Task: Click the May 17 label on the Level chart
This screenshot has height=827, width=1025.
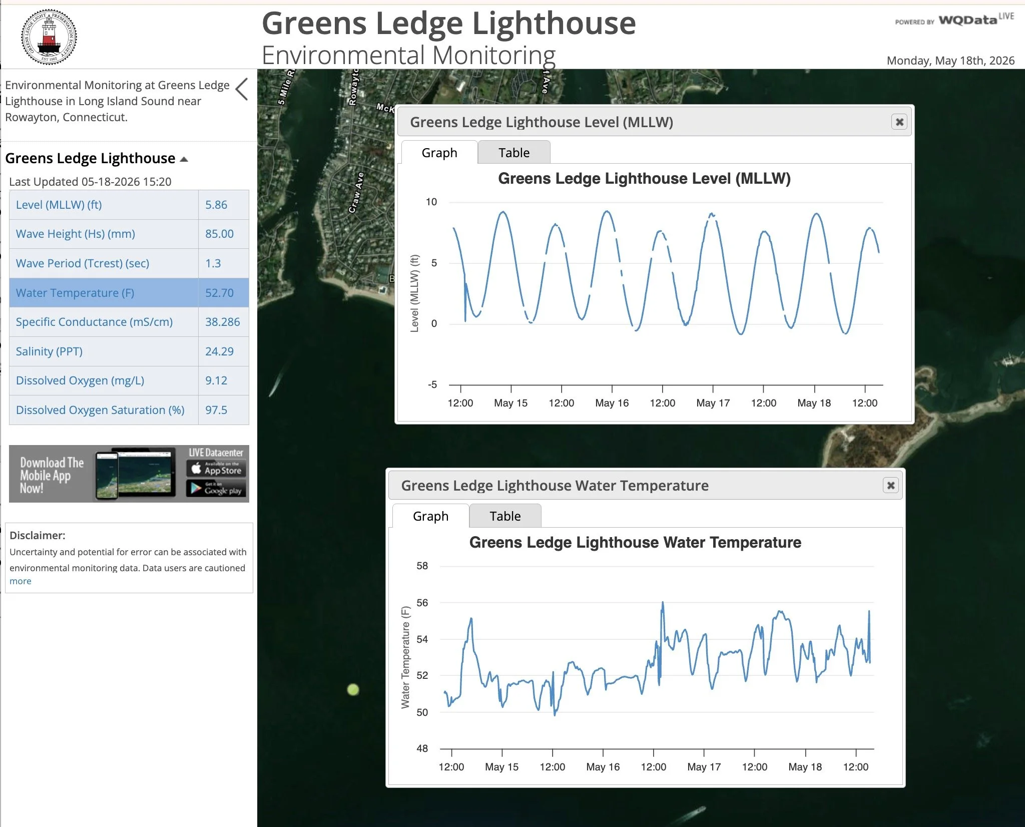Action: coord(713,403)
